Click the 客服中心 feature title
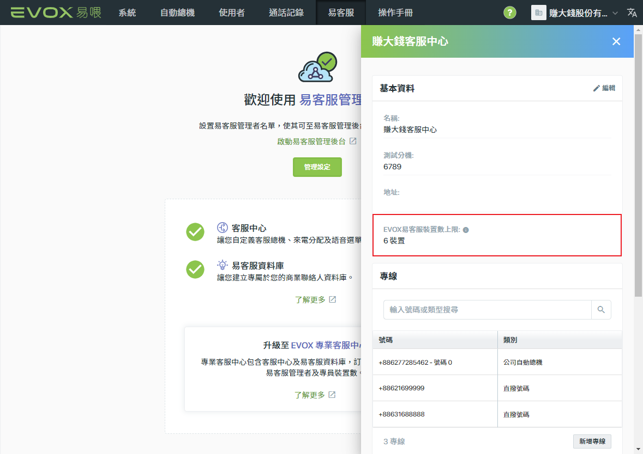 pos(249,228)
